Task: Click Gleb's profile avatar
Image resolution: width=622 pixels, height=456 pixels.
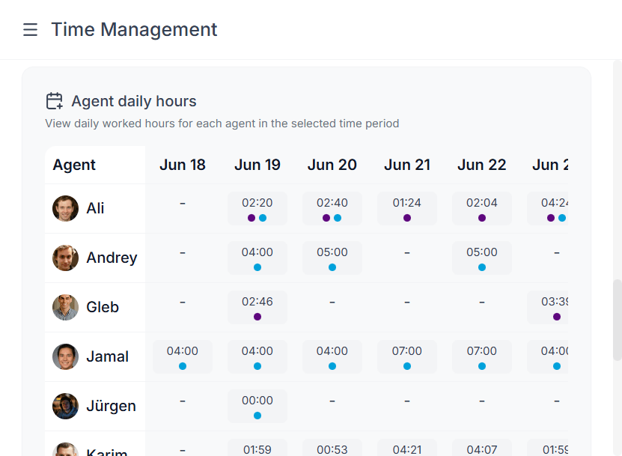Action: tap(66, 307)
